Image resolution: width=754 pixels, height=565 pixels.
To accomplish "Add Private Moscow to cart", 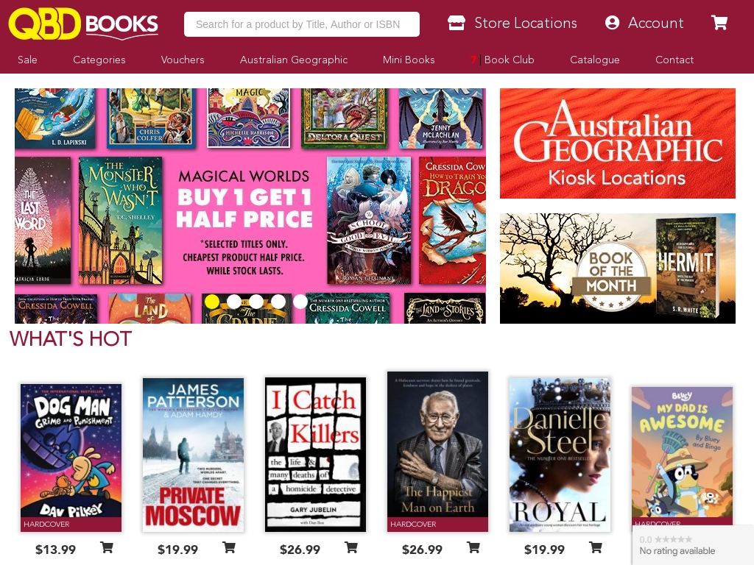I will click(x=229, y=547).
